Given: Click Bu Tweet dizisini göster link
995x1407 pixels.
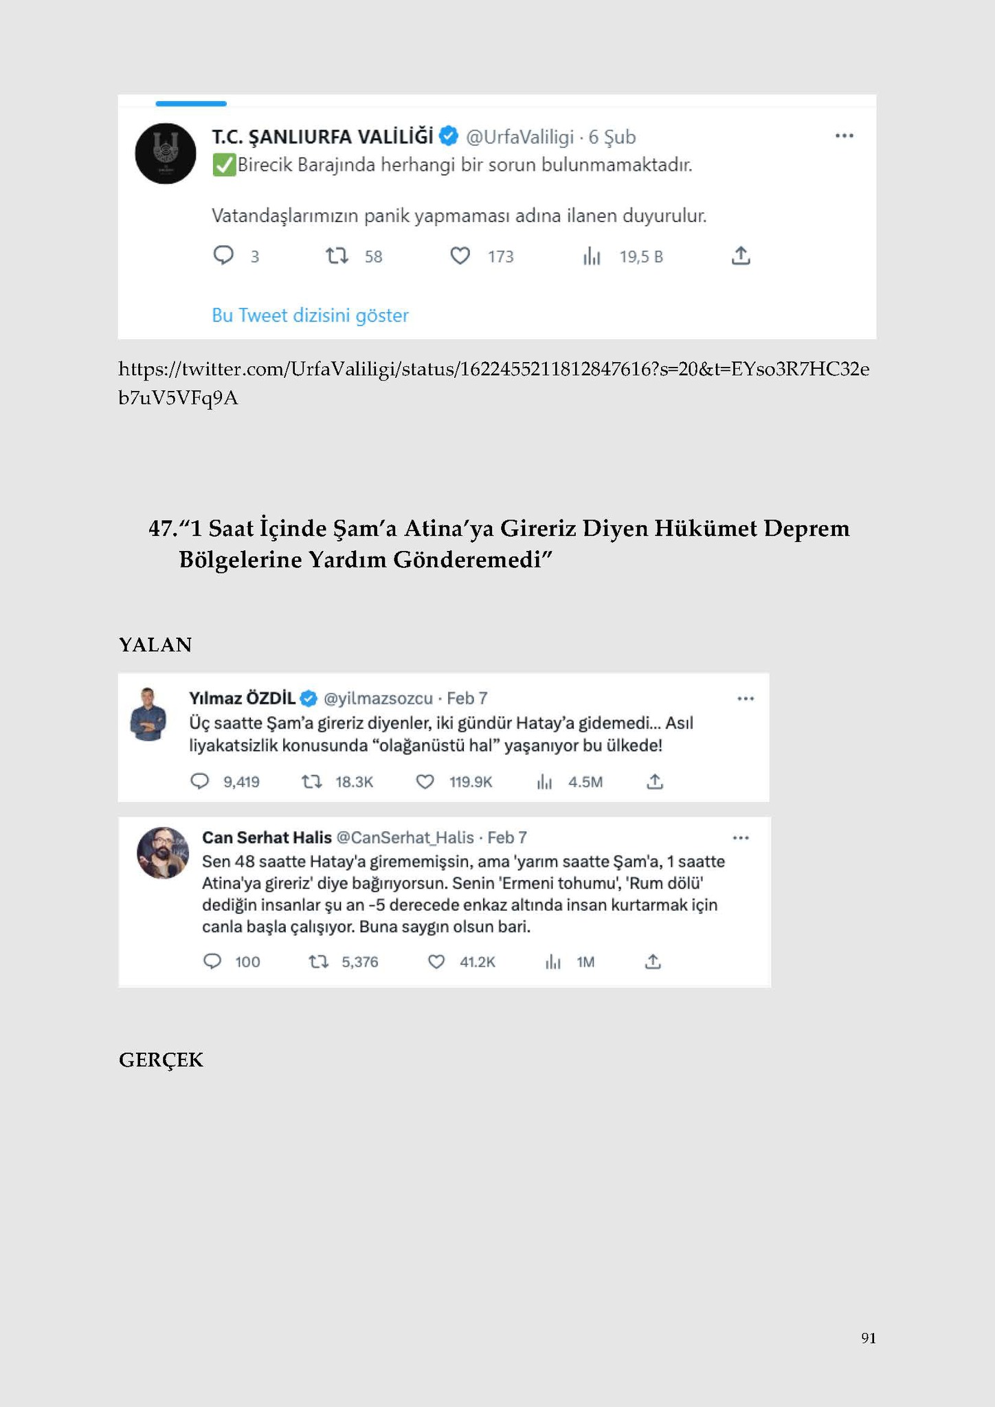Looking at the screenshot, I should pyautogui.click(x=310, y=315).
